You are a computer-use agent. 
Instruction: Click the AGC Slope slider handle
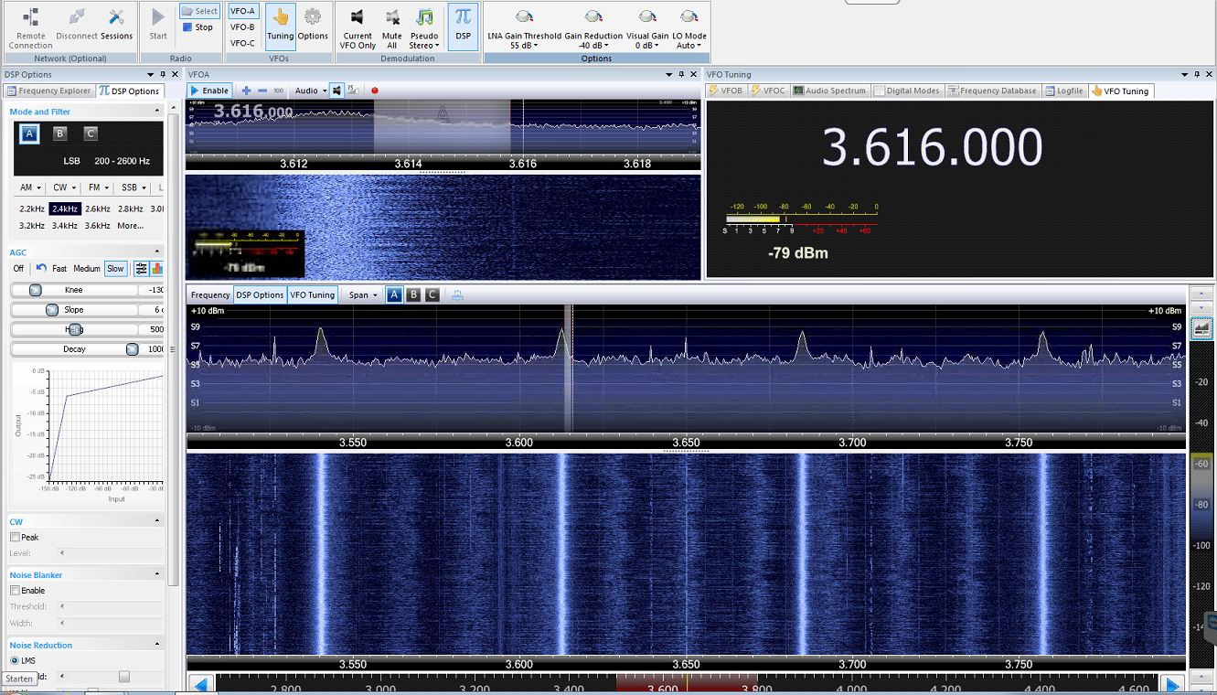tap(52, 310)
